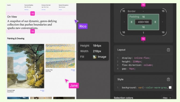Click the display: inline-flex code line
This screenshot has width=180, height=102.
136,58
